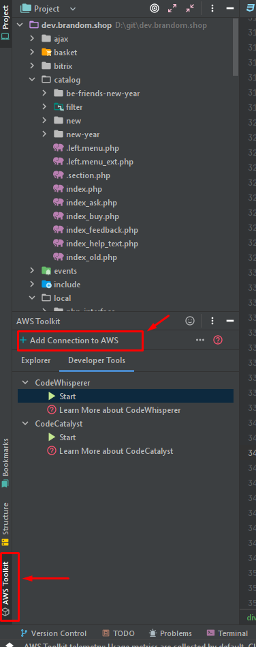Click the Project panel header folder icon
Image resolution: width=256 pixels, height=647 pixels.
(26, 8)
